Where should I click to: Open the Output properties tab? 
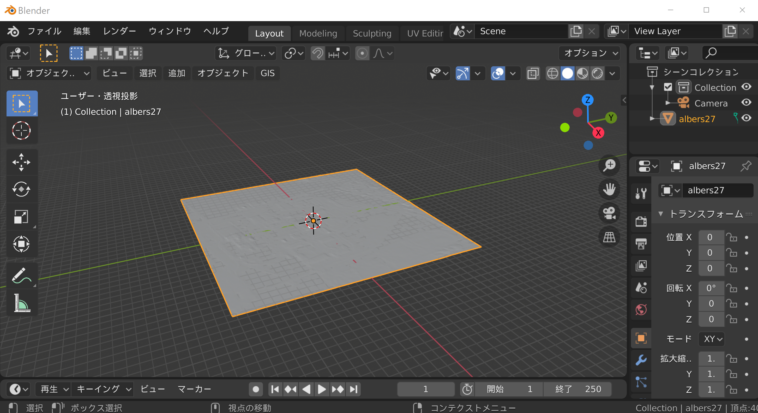641,244
